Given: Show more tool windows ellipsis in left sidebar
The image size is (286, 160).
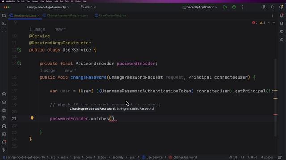Looking at the screenshot, I should pos(4,32).
